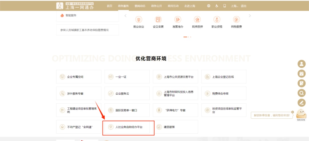
Task: Open the 国际贸易单一窗口 card
Action: (127, 110)
